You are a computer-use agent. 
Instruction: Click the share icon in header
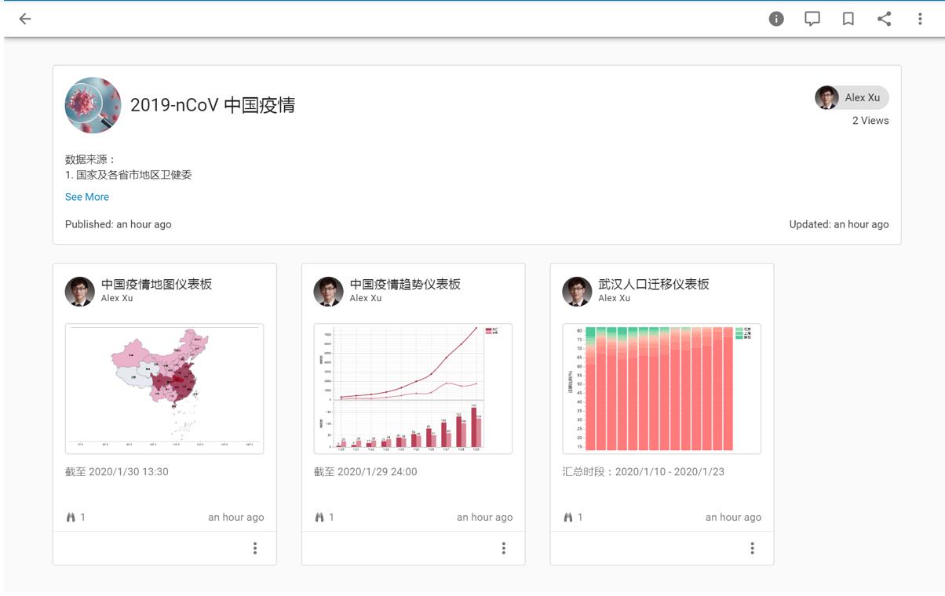pyautogui.click(x=884, y=19)
